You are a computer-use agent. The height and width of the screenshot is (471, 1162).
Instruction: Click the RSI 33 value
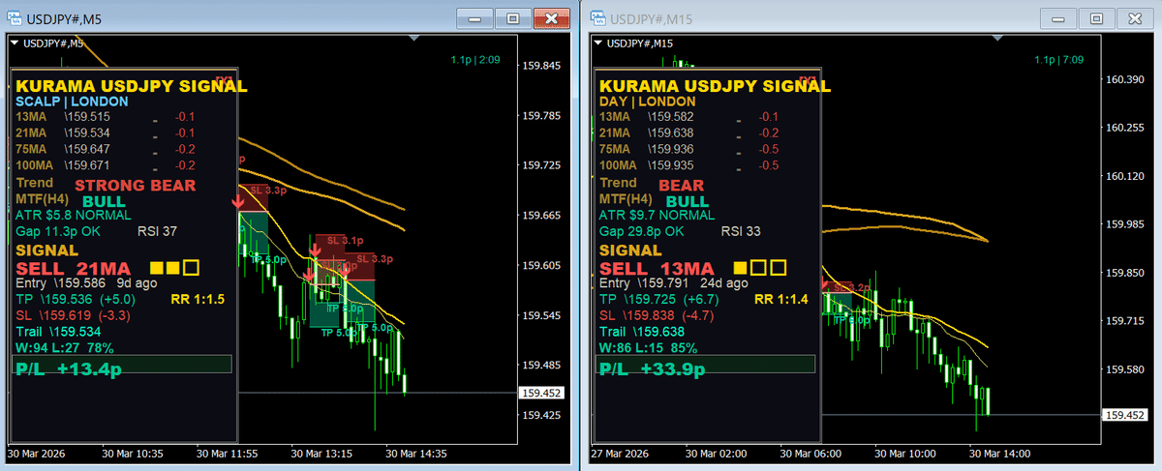coord(740,231)
